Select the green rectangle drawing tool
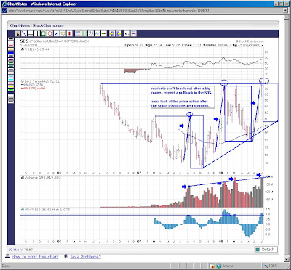Screen dimensions: 291x270 44,33
